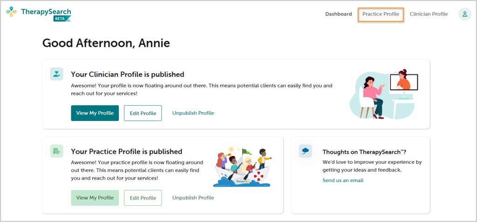Open the Dashboard menu item
The image size is (477, 222).
pos(339,14)
